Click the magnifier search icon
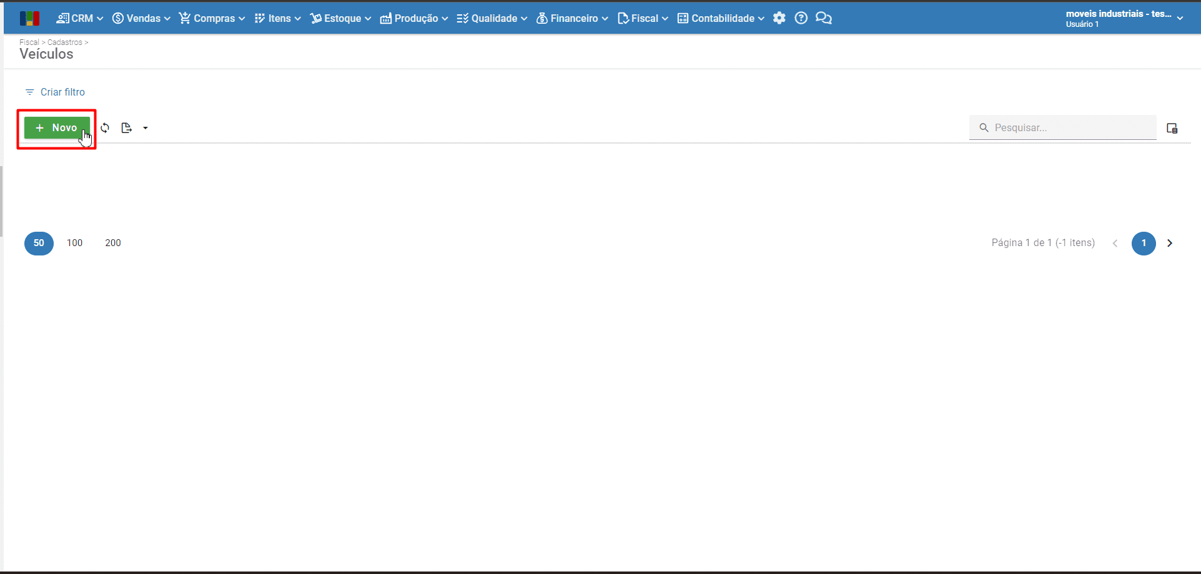Viewport: 1201px width, 574px height. tap(984, 127)
